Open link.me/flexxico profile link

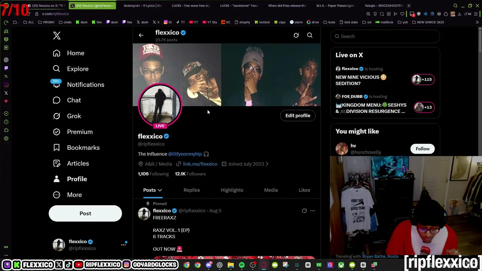200,164
